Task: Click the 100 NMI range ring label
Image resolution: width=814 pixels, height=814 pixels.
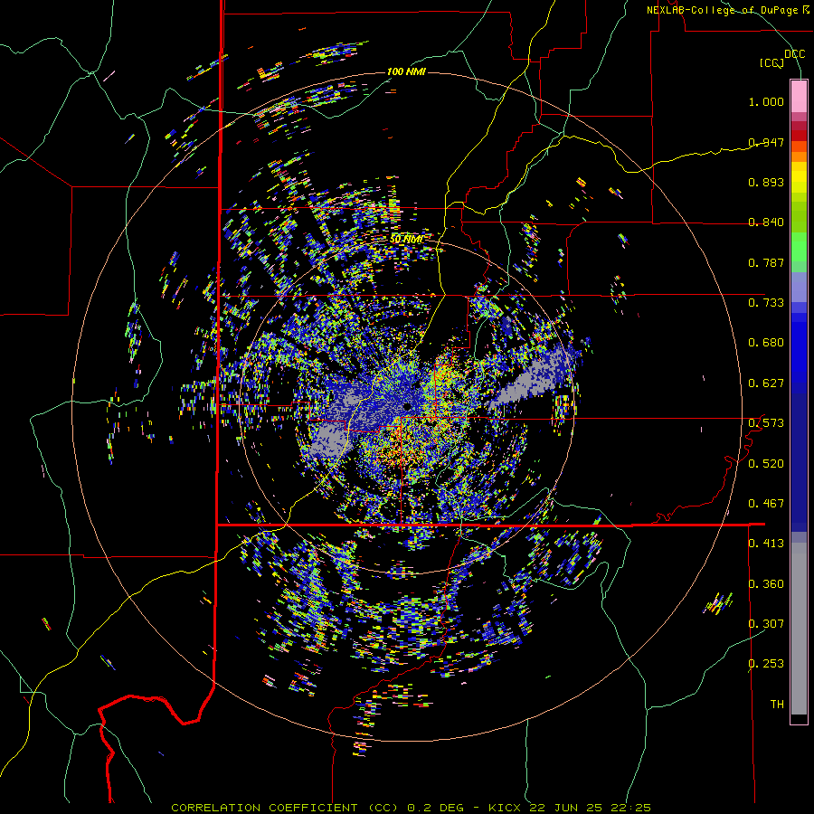Action: pos(406,71)
